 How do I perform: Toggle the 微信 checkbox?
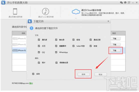click(x=90, y=46)
